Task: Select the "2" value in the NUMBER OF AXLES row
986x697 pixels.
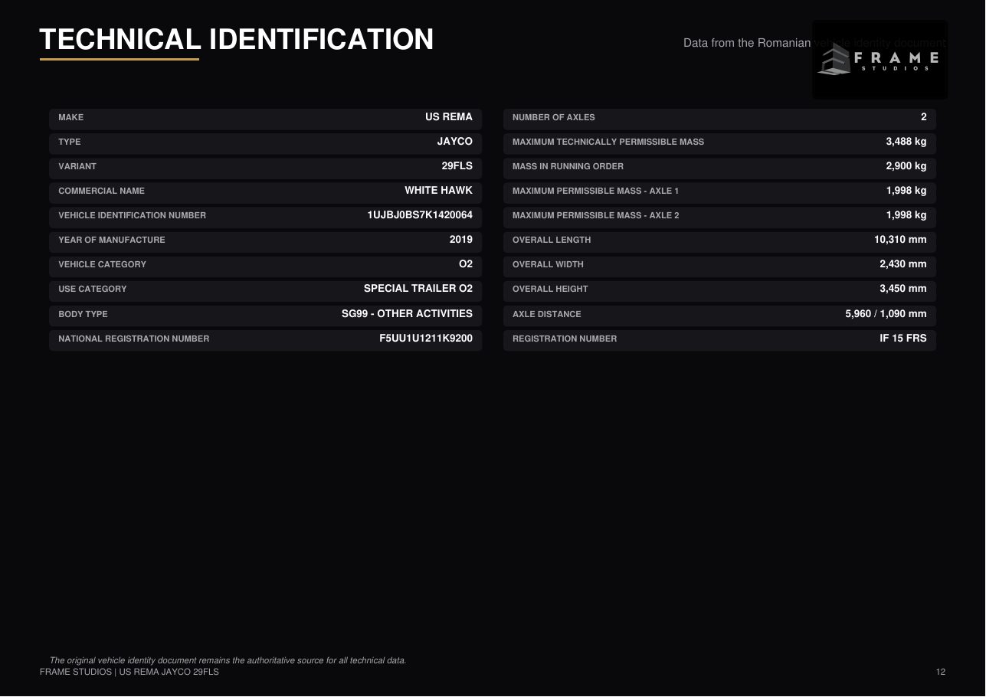Action: (924, 117)
